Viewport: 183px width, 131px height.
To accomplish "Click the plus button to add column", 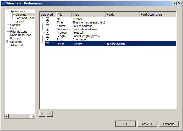I will [42, 114].
